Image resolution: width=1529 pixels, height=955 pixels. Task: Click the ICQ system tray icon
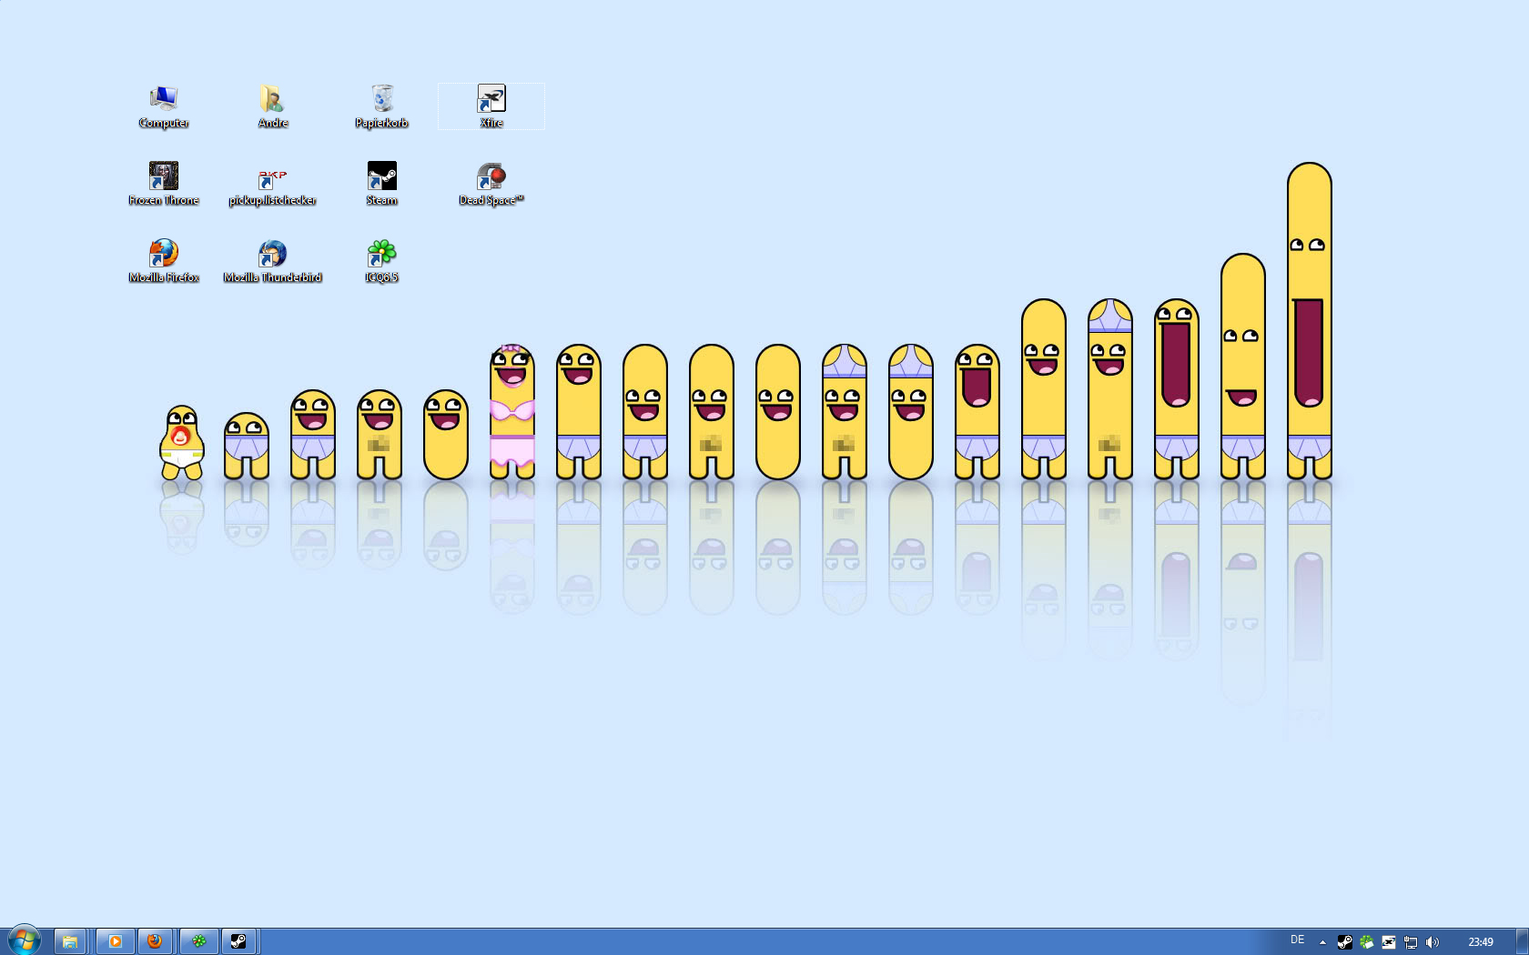tap(1366, 942)
